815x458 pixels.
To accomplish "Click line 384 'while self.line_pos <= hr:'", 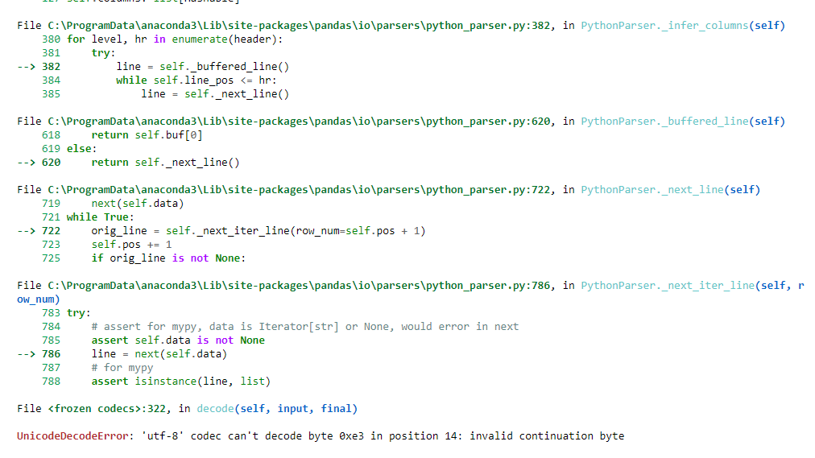I will (197, 80).
